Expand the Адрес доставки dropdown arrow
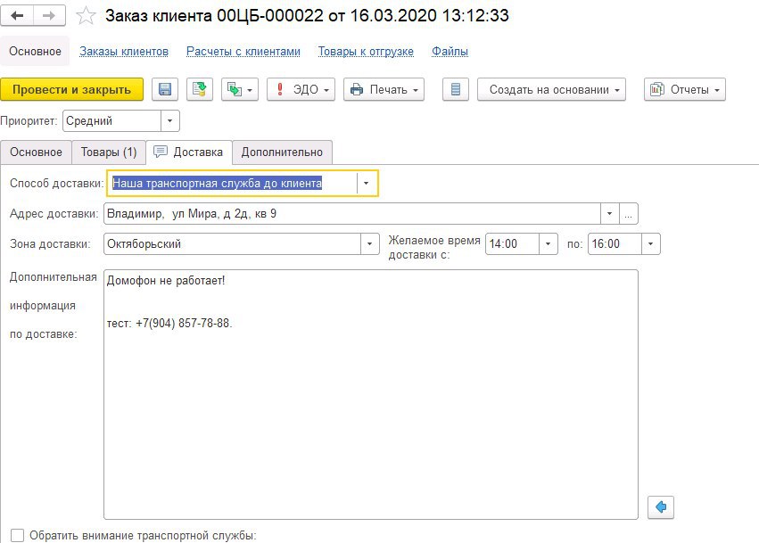This screenshot has height=543, width=759. pos(609,214)
